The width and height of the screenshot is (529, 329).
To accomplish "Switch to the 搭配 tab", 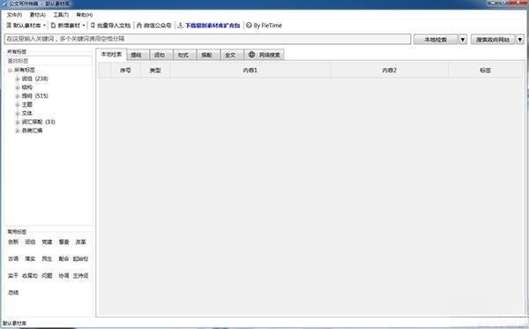I will 207,55.
